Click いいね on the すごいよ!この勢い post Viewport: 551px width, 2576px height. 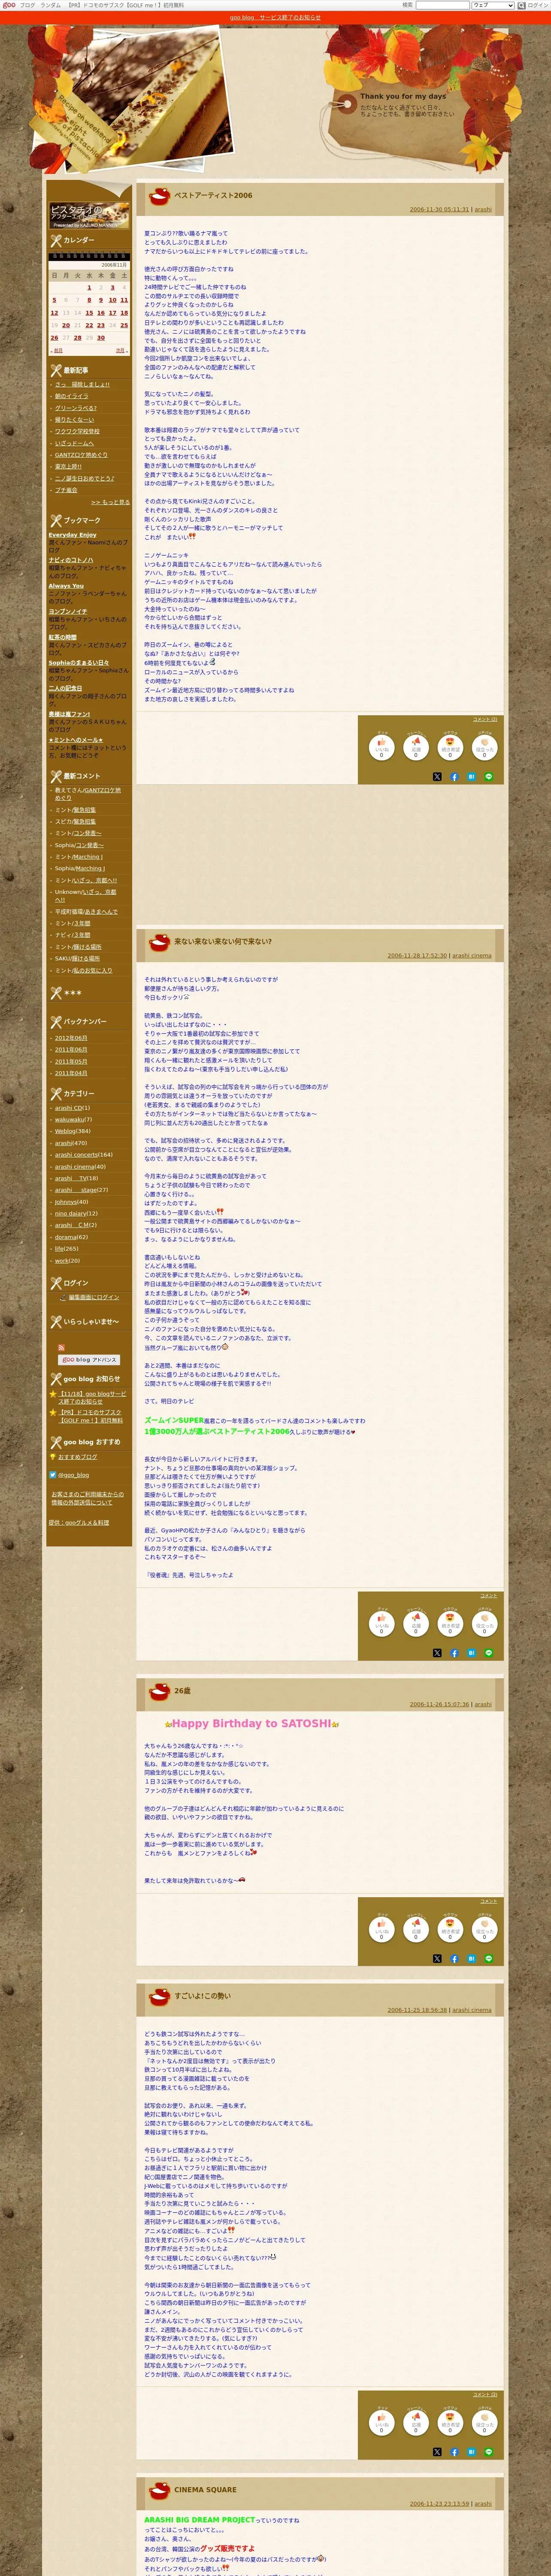point(381,2423)
